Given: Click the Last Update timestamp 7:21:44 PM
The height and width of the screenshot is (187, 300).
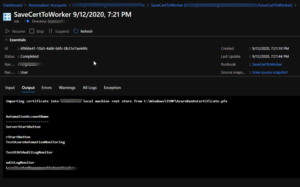Looking at the screenshot, I should pos(270,57).
